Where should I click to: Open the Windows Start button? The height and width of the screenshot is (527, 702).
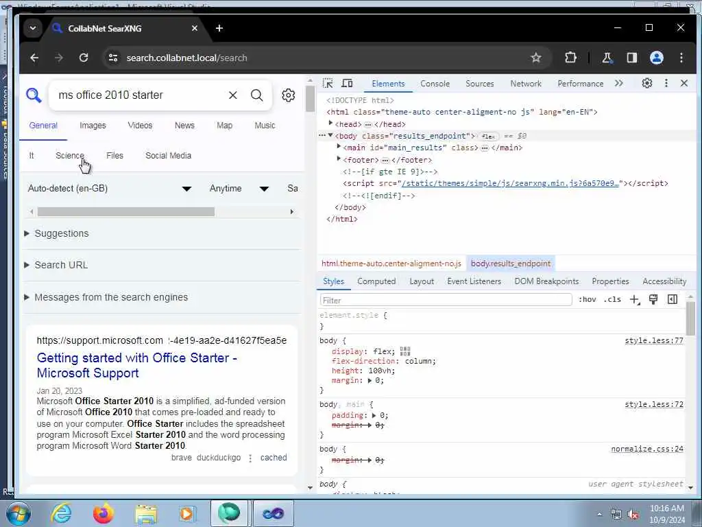(18, 513)
